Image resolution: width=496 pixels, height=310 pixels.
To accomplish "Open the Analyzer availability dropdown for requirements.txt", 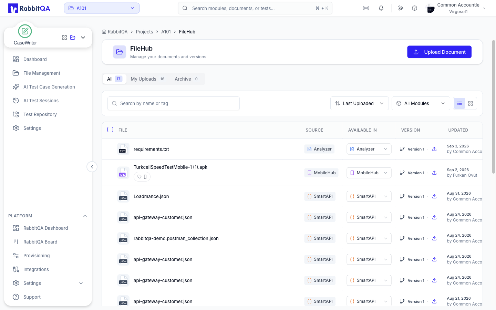I will click(x=369, y=149).
